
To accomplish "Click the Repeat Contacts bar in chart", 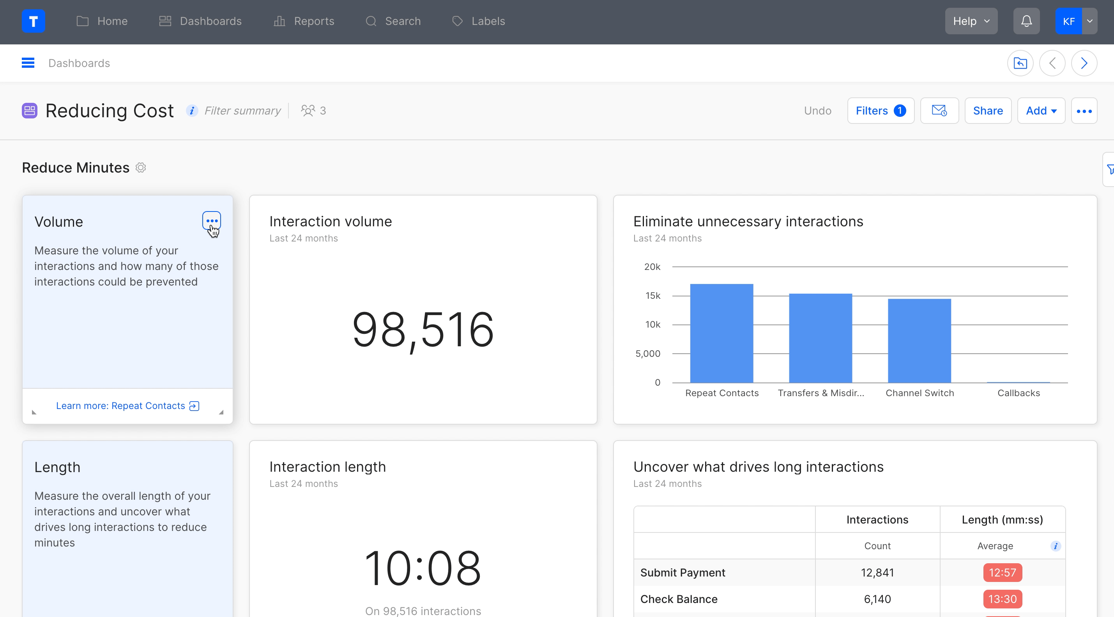I will coord(721,333).
